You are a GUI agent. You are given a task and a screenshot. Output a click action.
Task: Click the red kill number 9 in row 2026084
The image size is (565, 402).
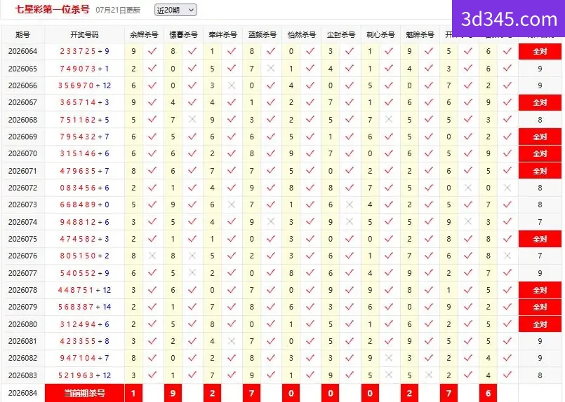pos(173,393)
